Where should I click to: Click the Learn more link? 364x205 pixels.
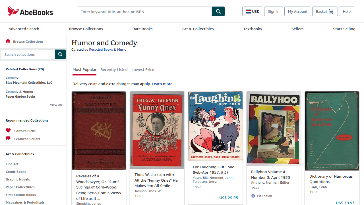(162, 84)
